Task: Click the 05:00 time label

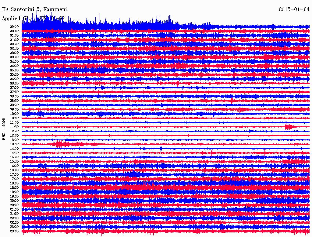Action: click(x=14, y=70)
